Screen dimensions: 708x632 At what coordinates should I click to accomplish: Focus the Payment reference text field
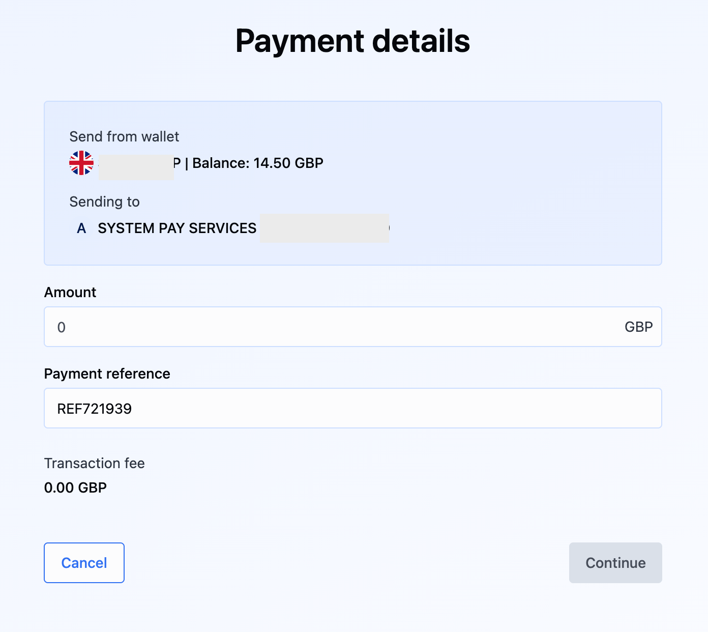point(352,408)
